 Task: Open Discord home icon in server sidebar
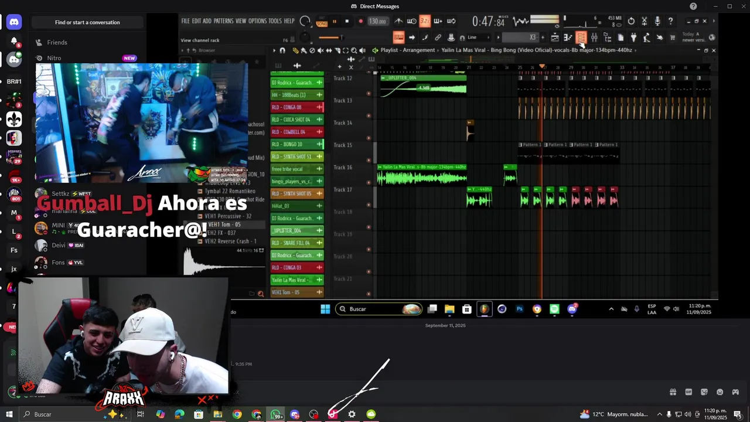coord(14,22)
